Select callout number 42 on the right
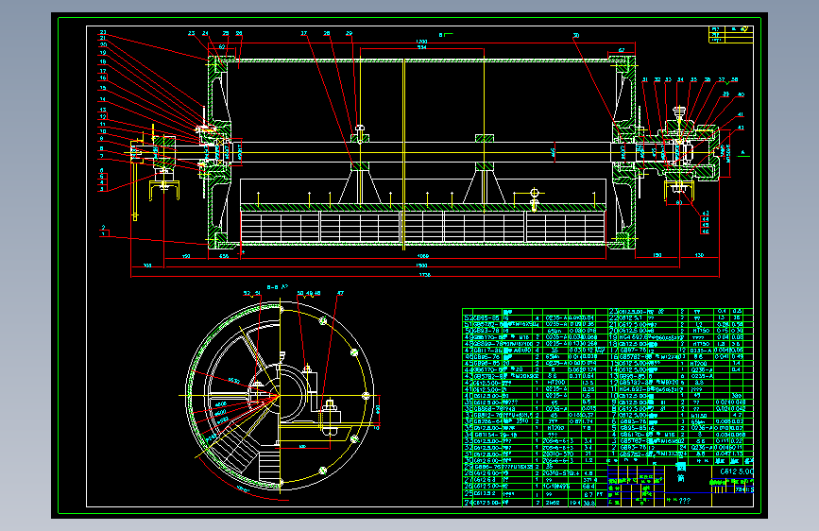819x531 pixels. coord(741,128)
